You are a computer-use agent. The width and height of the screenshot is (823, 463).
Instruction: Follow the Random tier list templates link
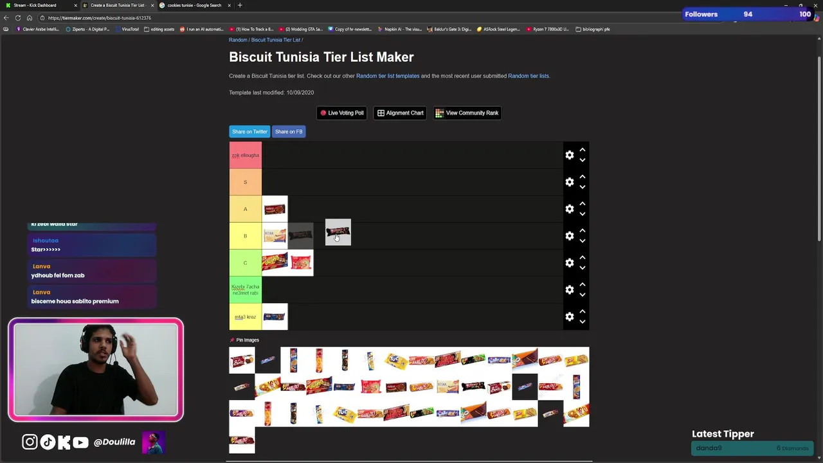point(388,76)
